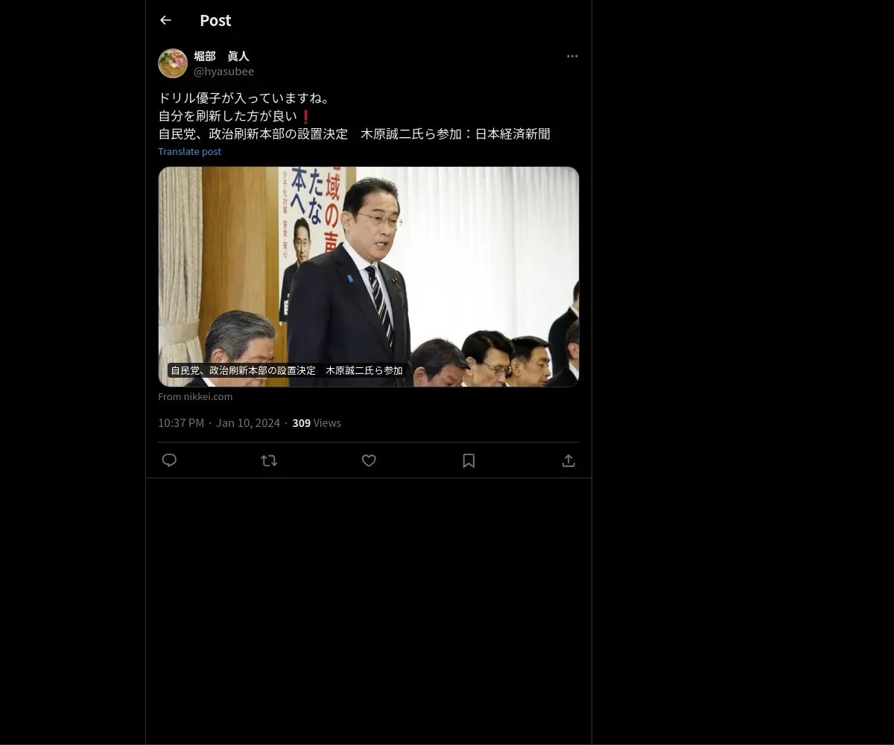Open the @hyasubee handle link
The image size is (894, 745).
(x=223, y=72)
